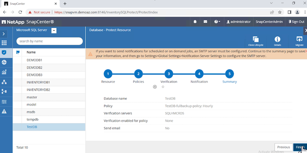The width and height of the screenshot is (307, 153).
Task: Expand the left navigation sidebar arrow
Action: tap(4, 34)
